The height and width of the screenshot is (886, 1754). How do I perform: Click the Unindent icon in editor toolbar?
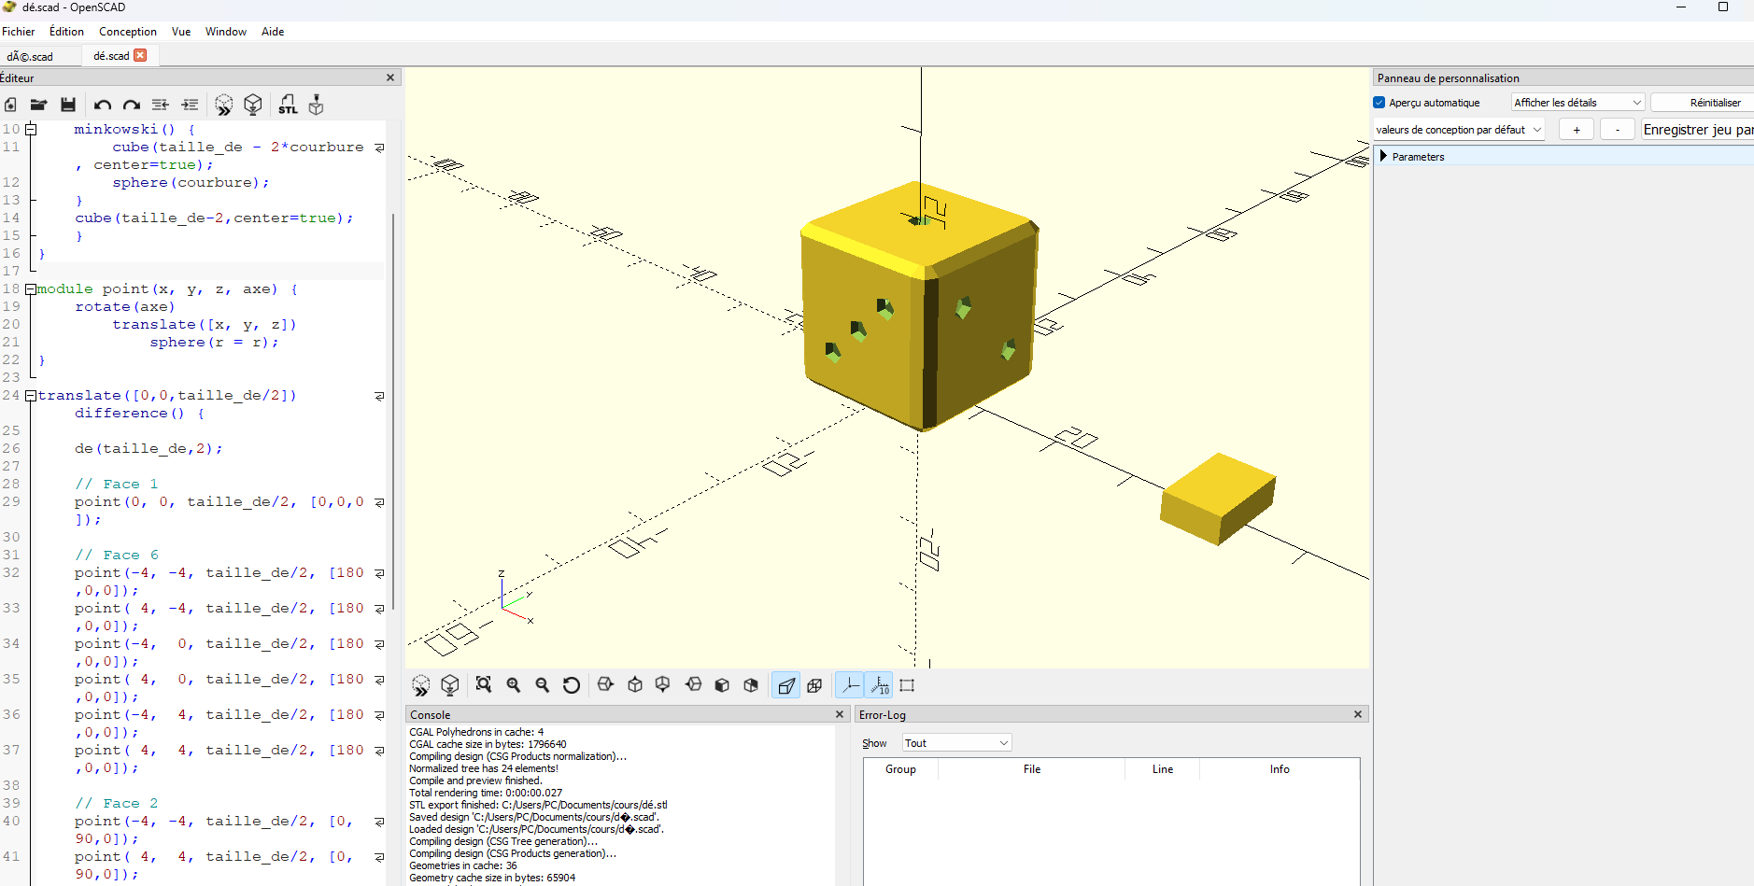(161, 105)
